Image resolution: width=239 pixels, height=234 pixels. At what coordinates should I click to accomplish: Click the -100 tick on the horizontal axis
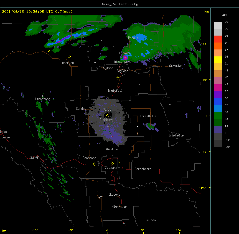[x=35, y=230]
